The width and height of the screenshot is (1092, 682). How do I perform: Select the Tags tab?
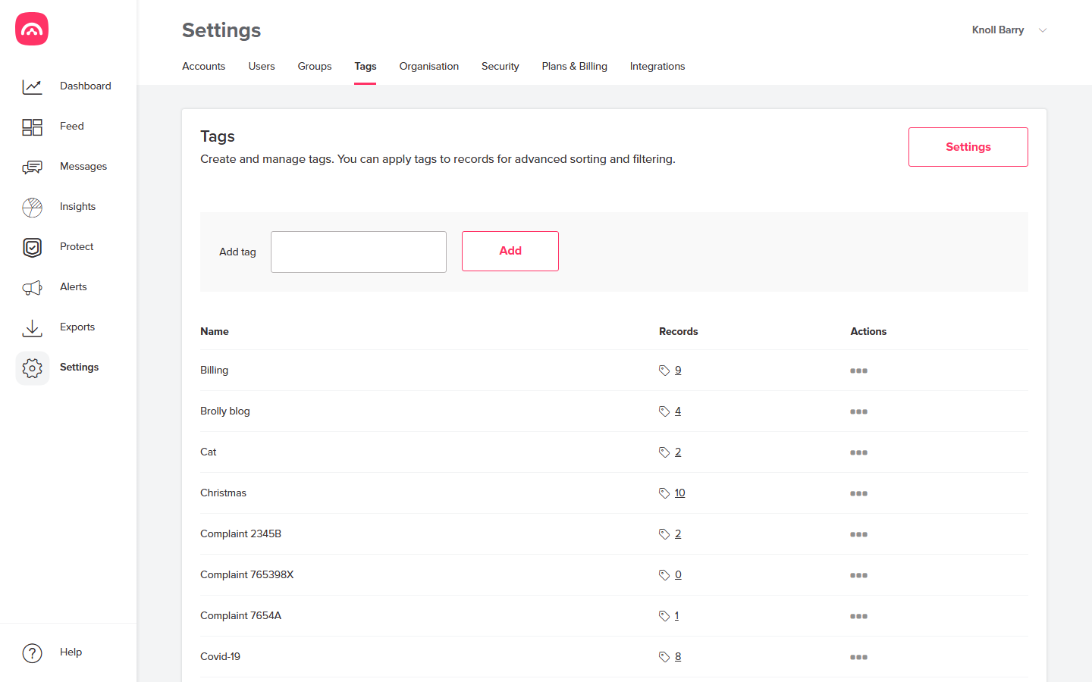[366, 66]
